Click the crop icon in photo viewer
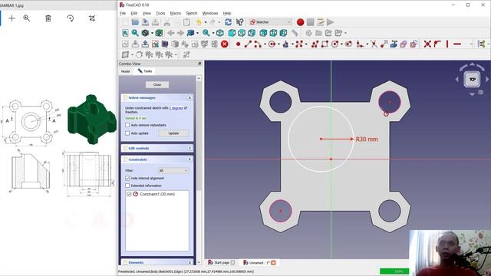491x276 pixels. (92, 18)
